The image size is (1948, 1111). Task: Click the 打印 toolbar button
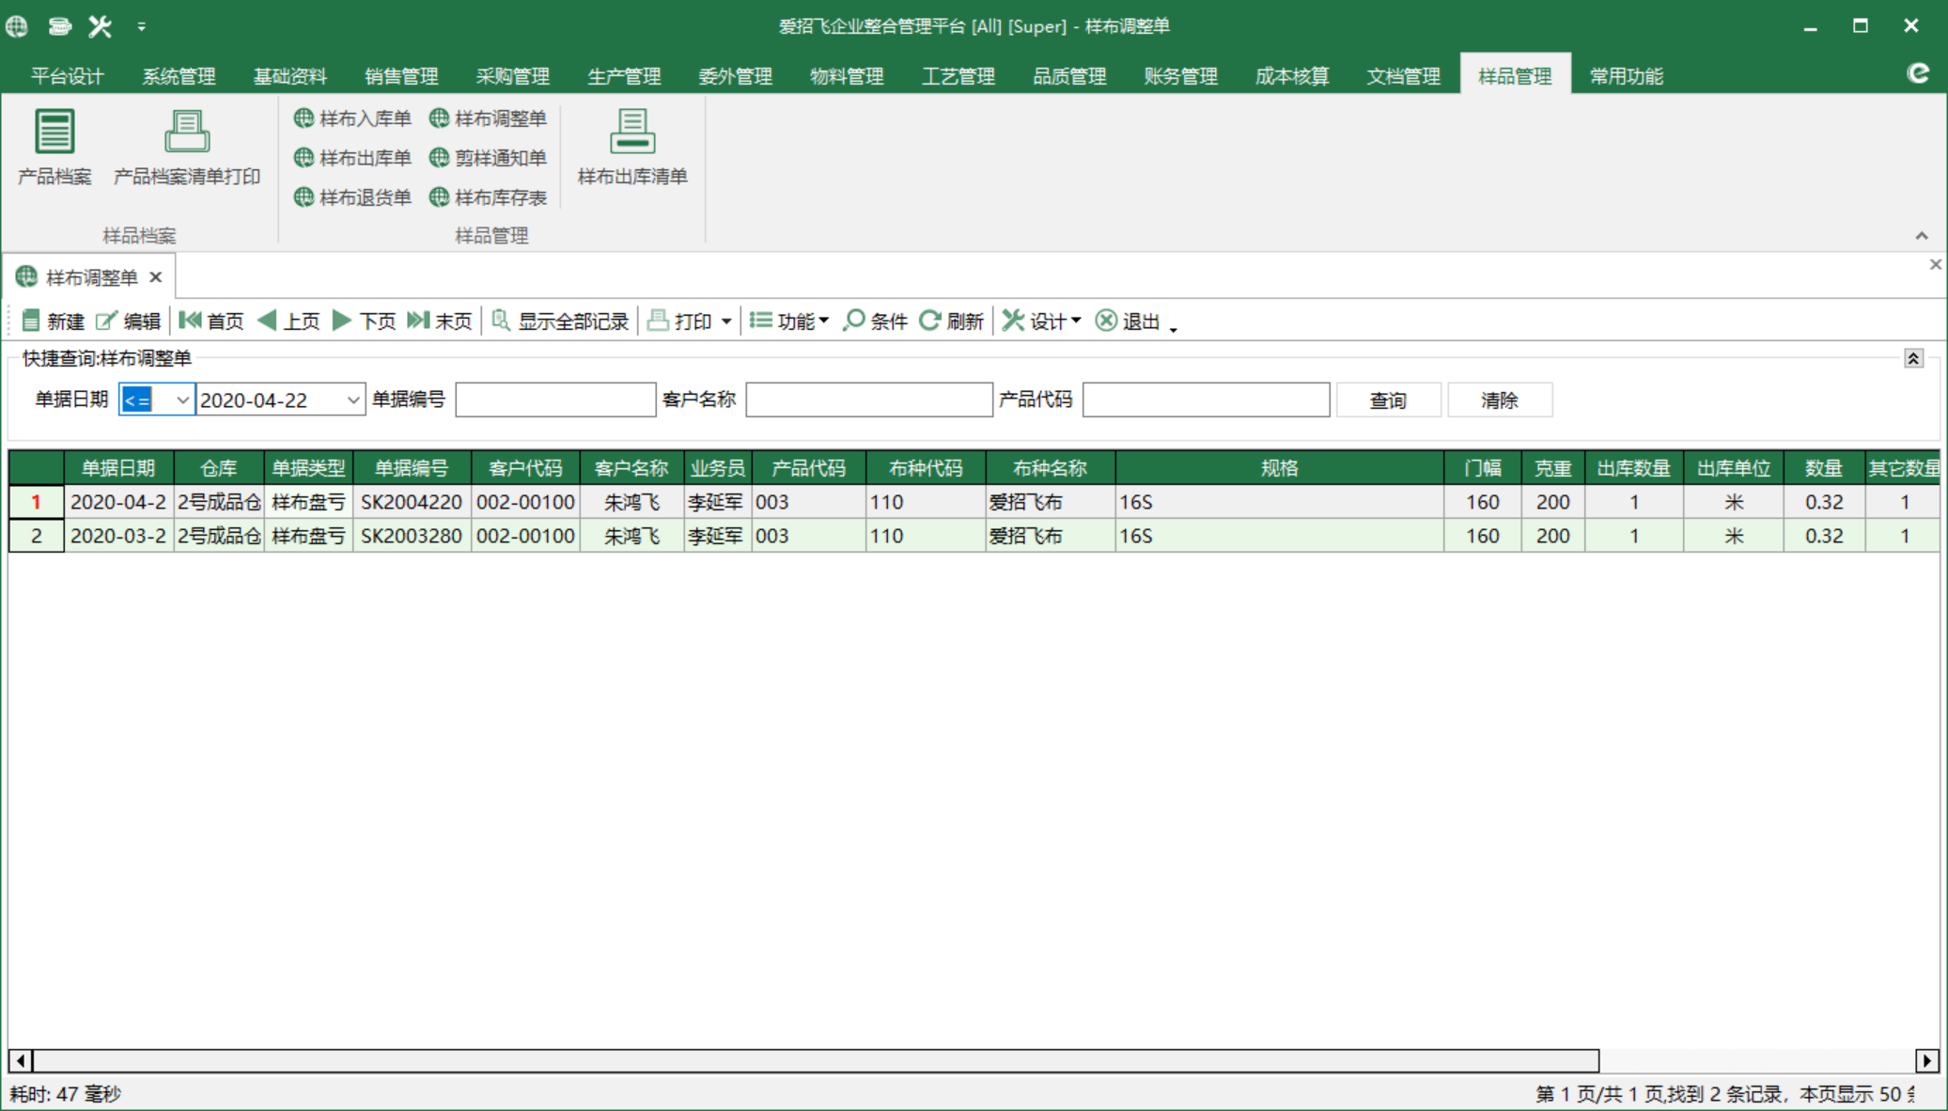[680, 321]
